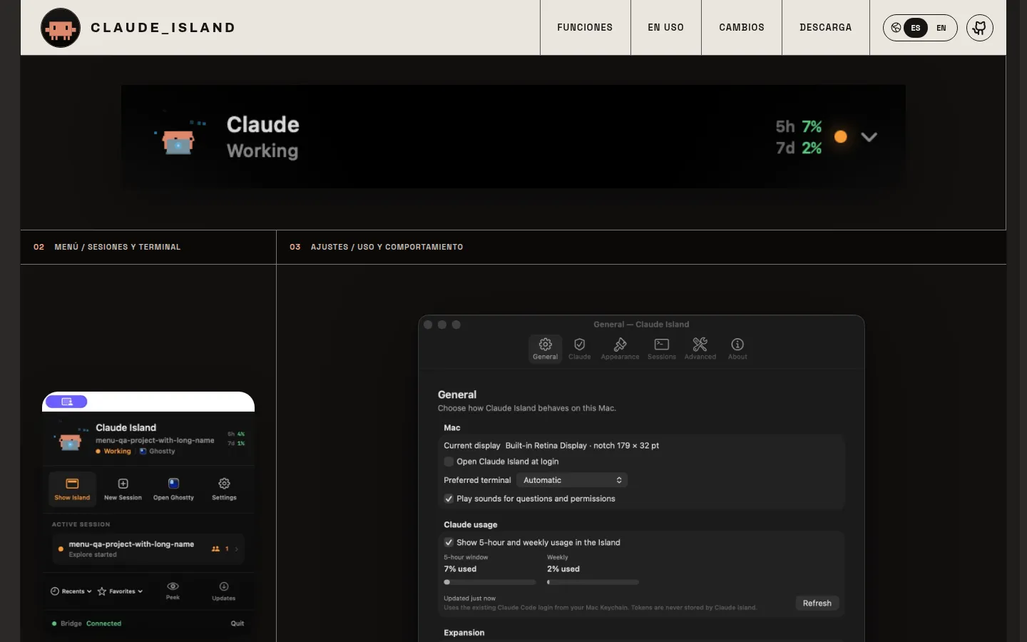The height and width of the screenshot is (642, 1027).
Task: Open the Appearance settings tab
Action: pos(620,349)
